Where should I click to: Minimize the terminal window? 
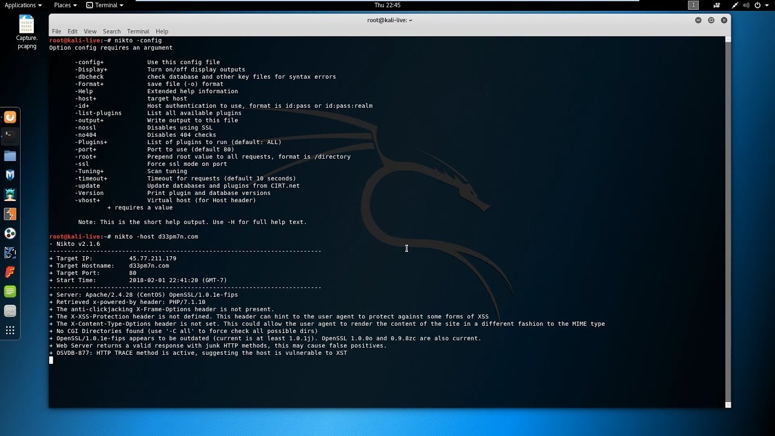[x=698, y=20]
